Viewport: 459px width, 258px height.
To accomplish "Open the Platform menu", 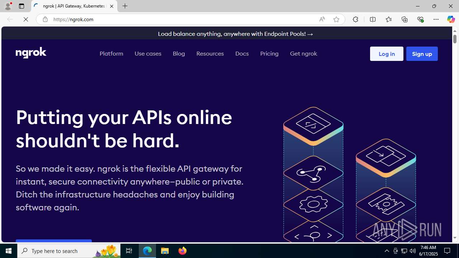I will click(x=111, y=53).
